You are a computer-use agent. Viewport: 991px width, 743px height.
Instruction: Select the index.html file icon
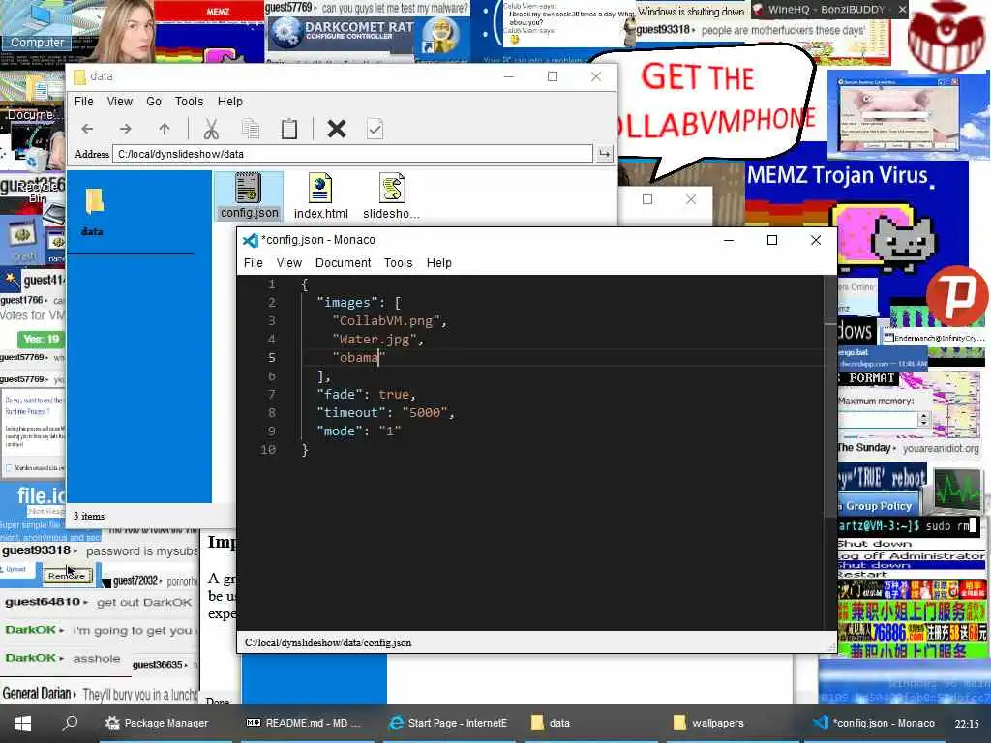320,195
